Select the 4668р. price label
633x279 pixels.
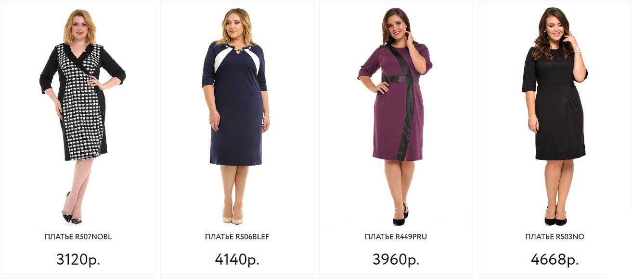pyautogui.click(x=555, y=260)
